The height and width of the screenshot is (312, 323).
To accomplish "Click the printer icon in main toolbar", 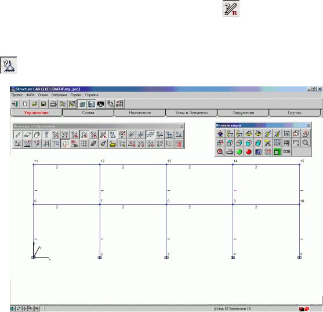I will pos(53,104).
